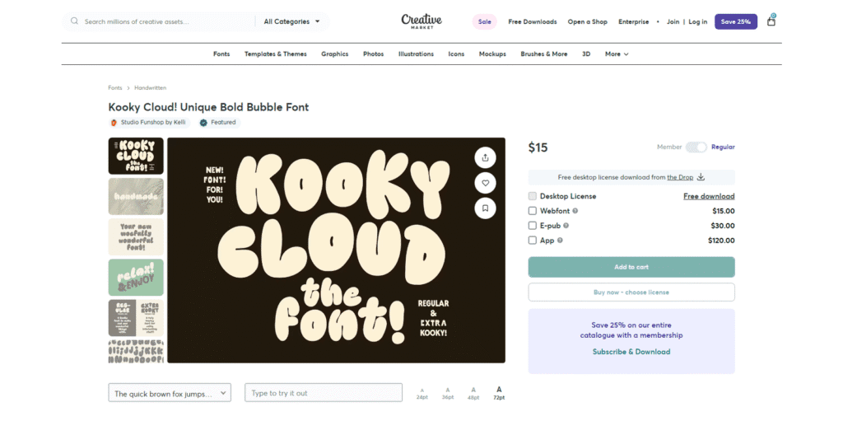Click the share icon on preview image
Image resolution: width=843 pixels, height=421 pixels.
pos(485,157)
